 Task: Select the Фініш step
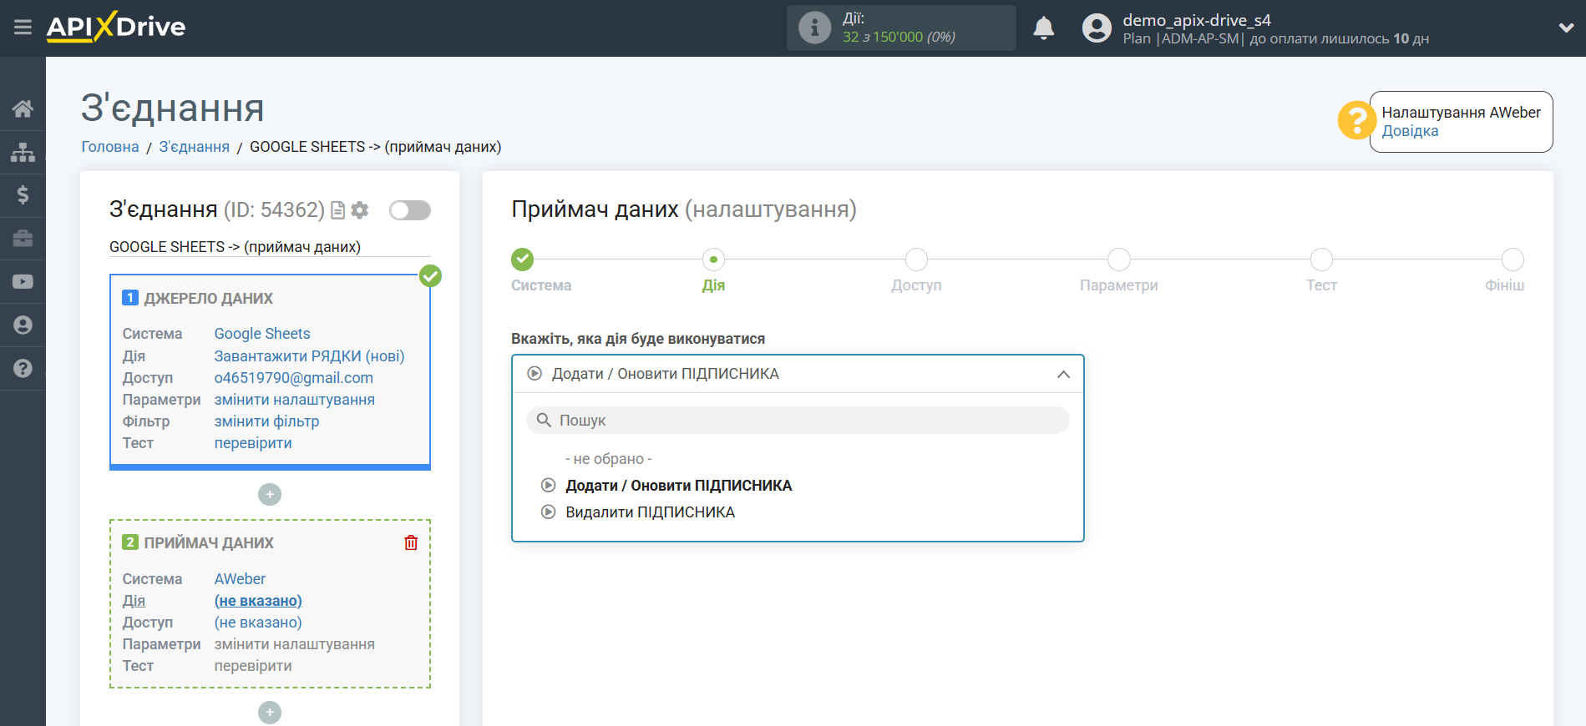(x=1513, y=260)
